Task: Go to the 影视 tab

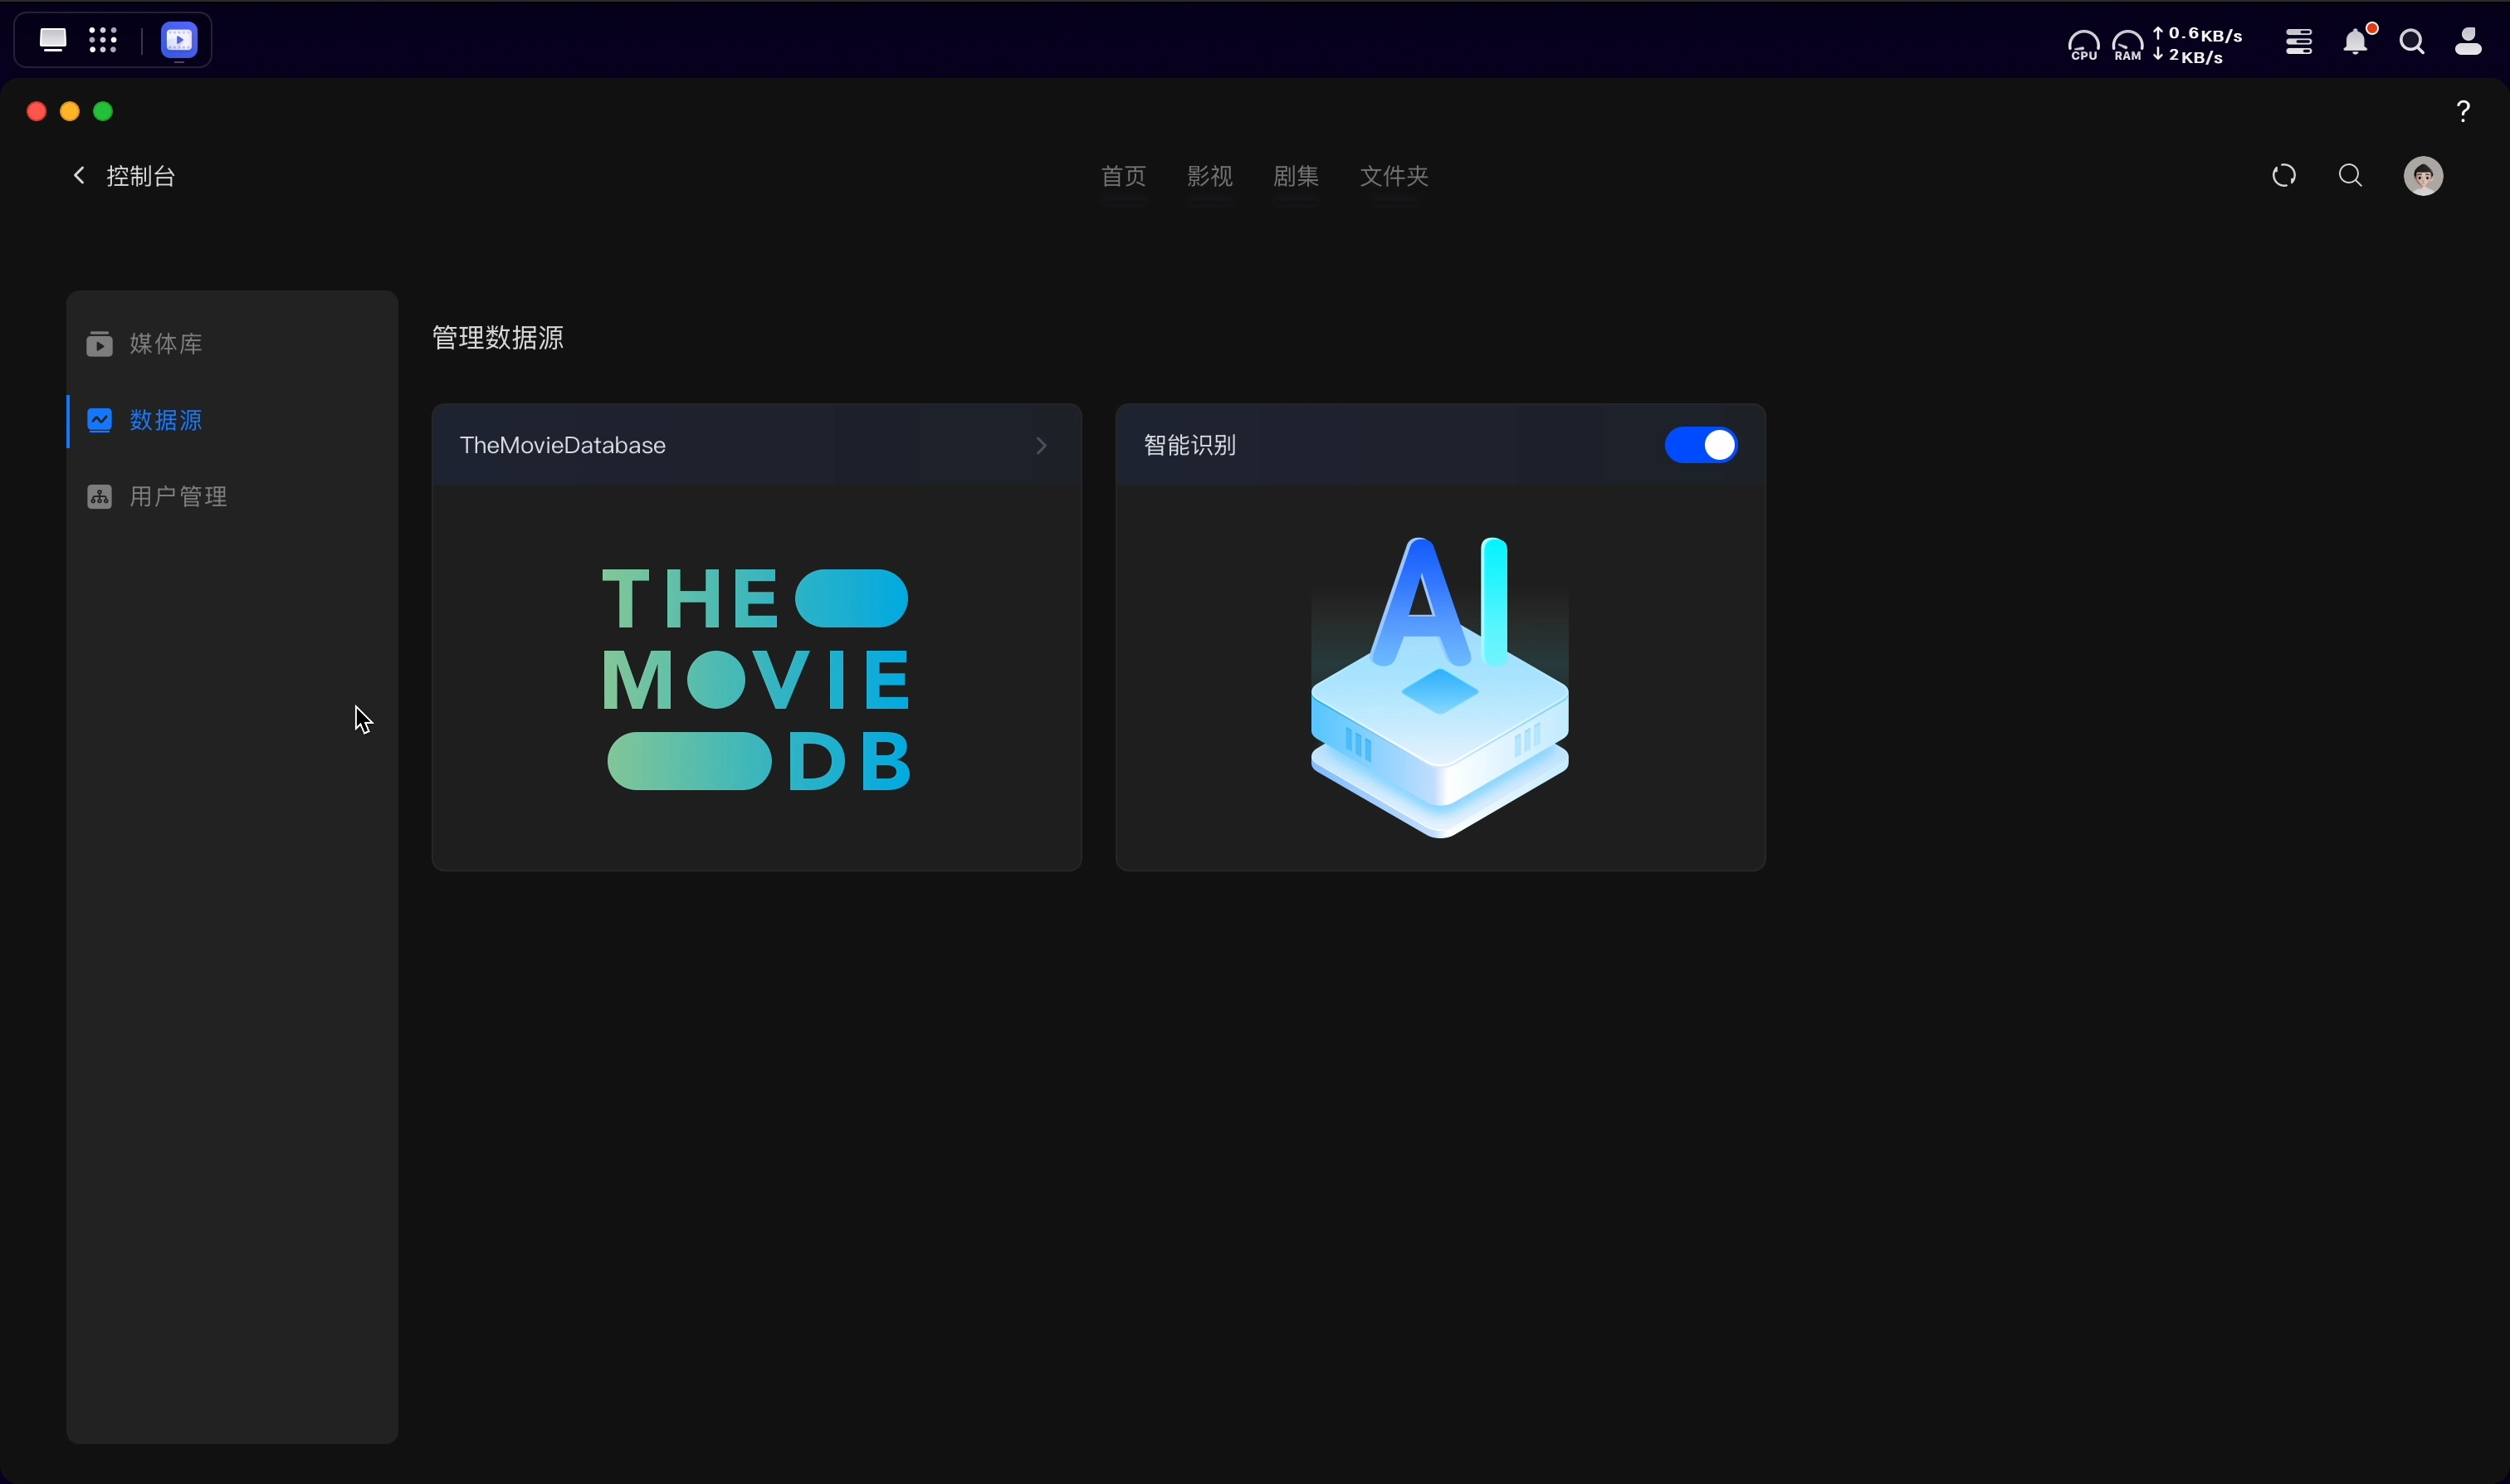Action: [1209, 176]
